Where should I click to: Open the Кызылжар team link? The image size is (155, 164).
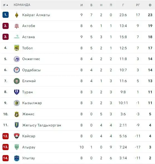(x=32, y=103)
